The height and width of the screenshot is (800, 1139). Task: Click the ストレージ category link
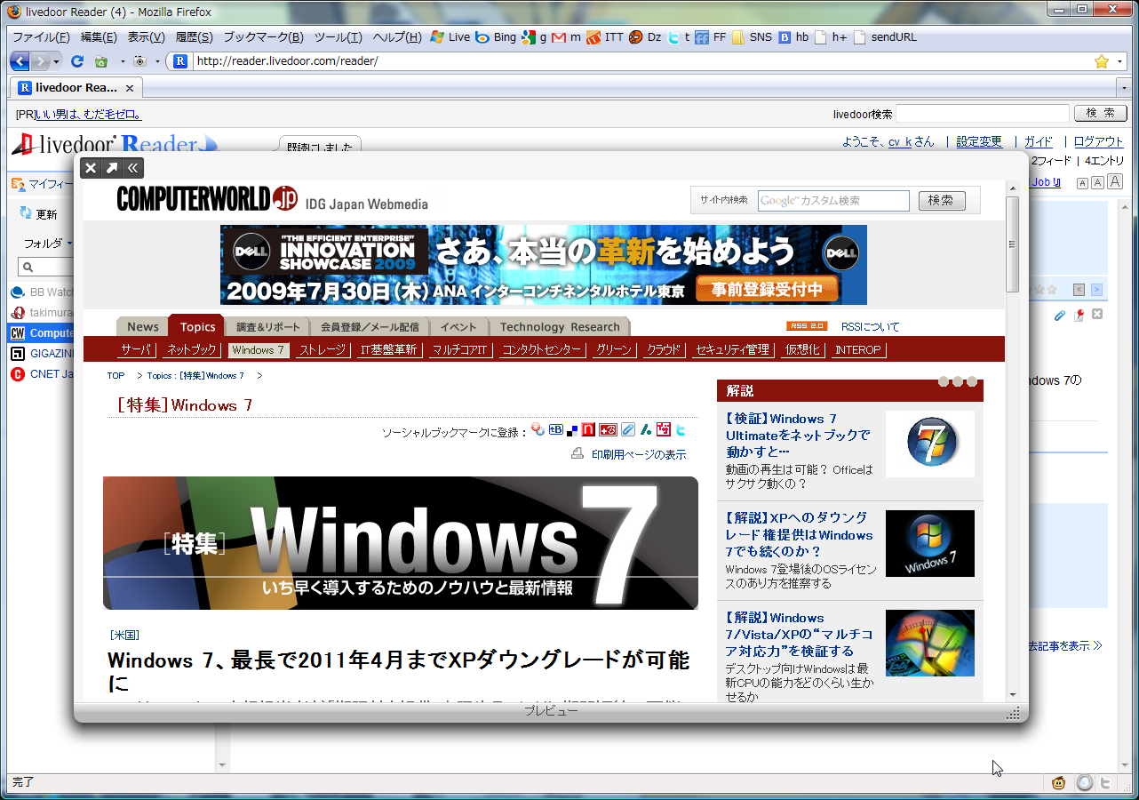point(322,349)
